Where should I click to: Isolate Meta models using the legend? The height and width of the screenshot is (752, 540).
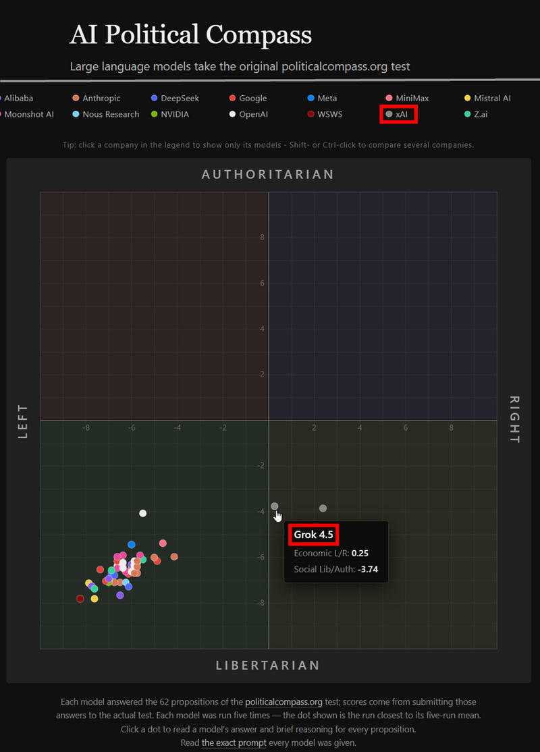pos(322,99)
